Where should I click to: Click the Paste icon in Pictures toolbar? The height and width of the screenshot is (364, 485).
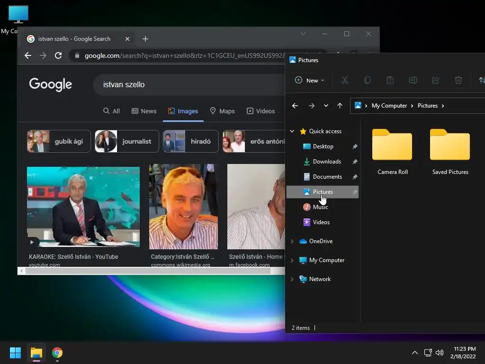[390, 81]
